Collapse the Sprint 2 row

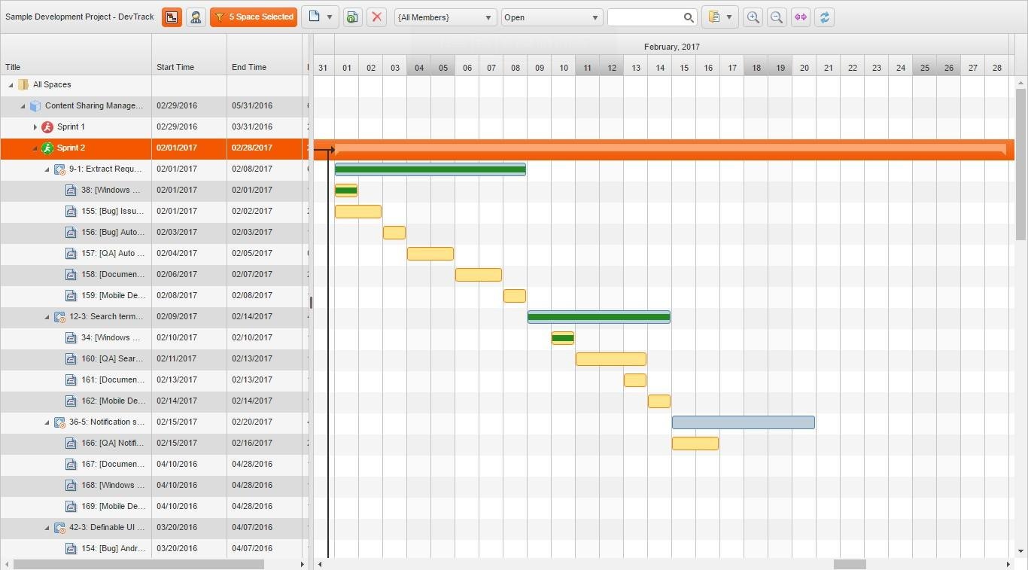tap(35, 148)
